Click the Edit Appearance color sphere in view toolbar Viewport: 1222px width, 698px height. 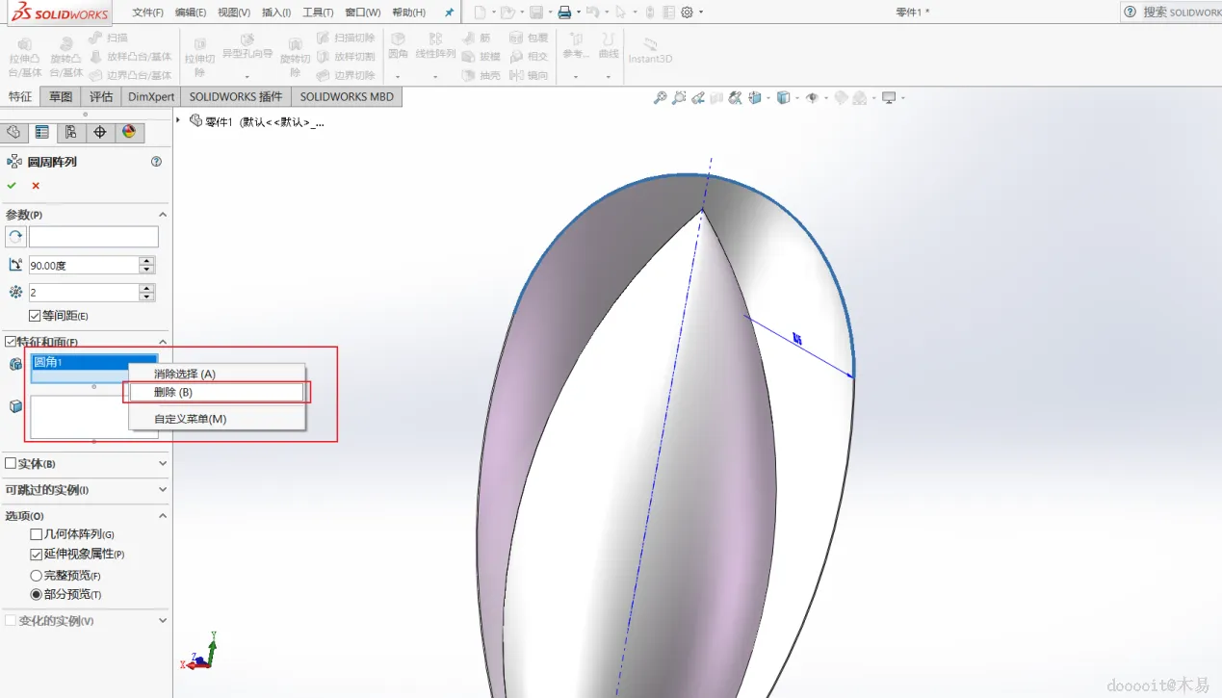pos(840,97)
